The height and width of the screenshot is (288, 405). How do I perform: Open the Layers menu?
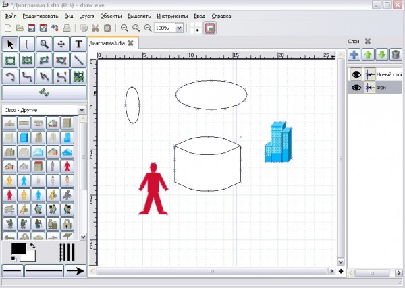pos(86,16)
